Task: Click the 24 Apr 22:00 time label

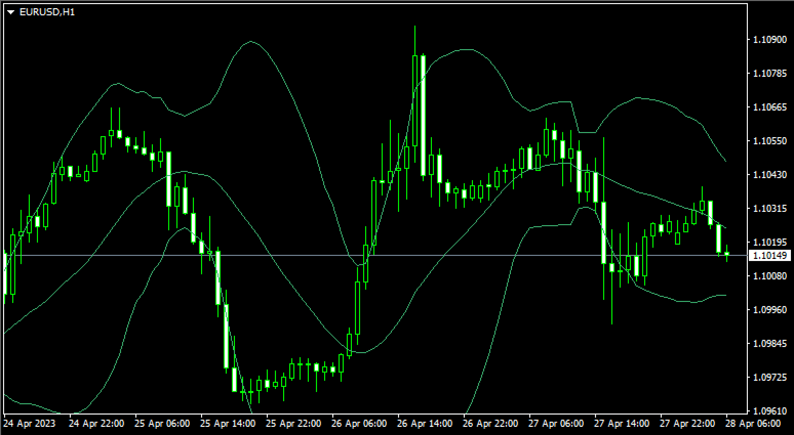Action: pos(96,424)
